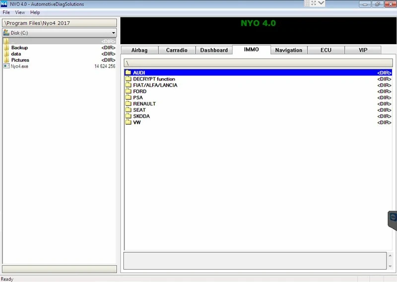
Task: Click the grid icon in the top toolbar
Action: 307,3
